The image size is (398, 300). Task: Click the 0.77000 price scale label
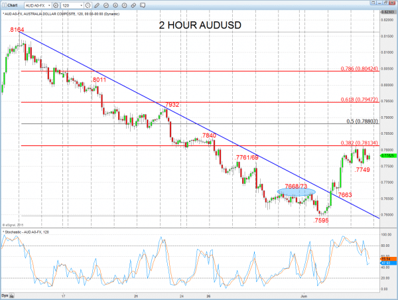(387, 183)
